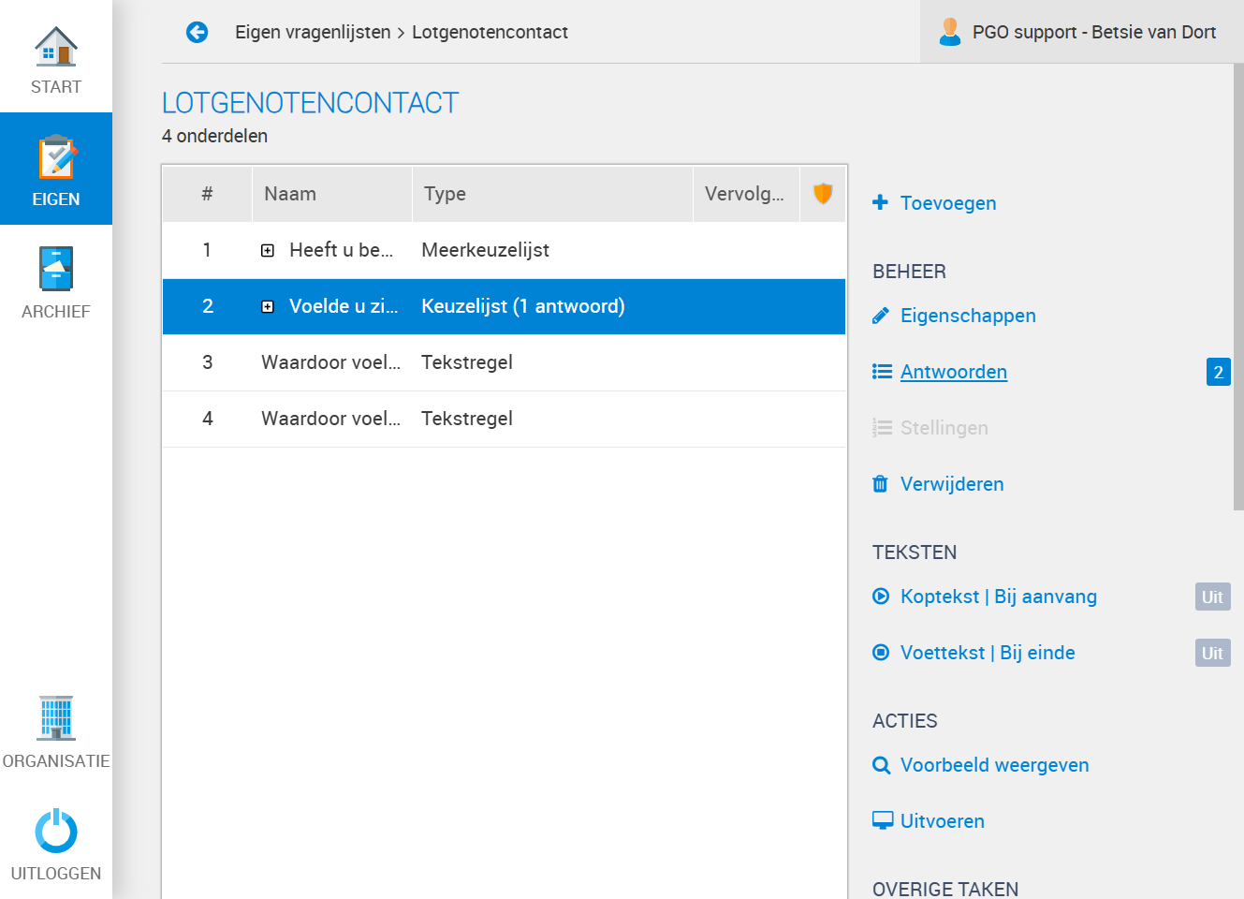Click the Antwoorden count badge '2'
Viewport: 1244px width, 899px height.
pyautogui.click(x=1219, y=372)
